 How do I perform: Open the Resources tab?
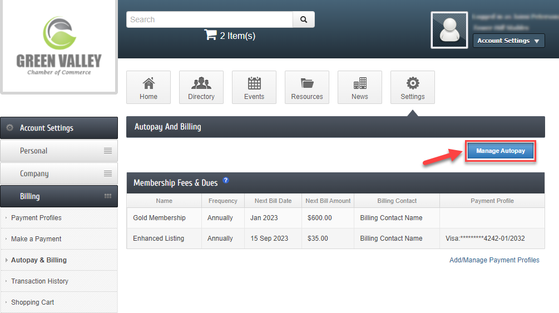coord(307,87)
